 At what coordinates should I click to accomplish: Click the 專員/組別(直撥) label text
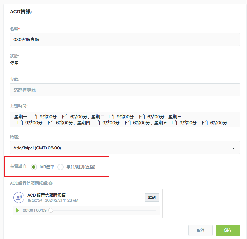(x=81, y=167)
